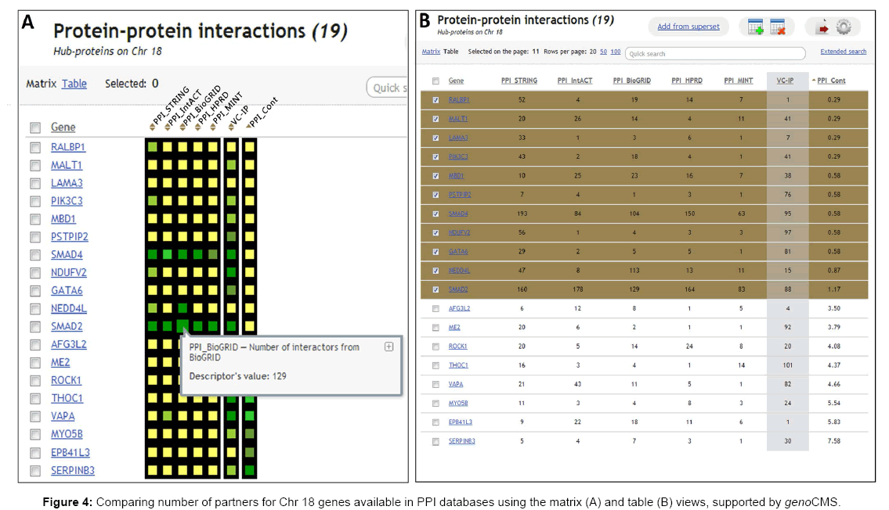Open the gear settings icon
Screen dimensions: 889x510
[844, 27]
